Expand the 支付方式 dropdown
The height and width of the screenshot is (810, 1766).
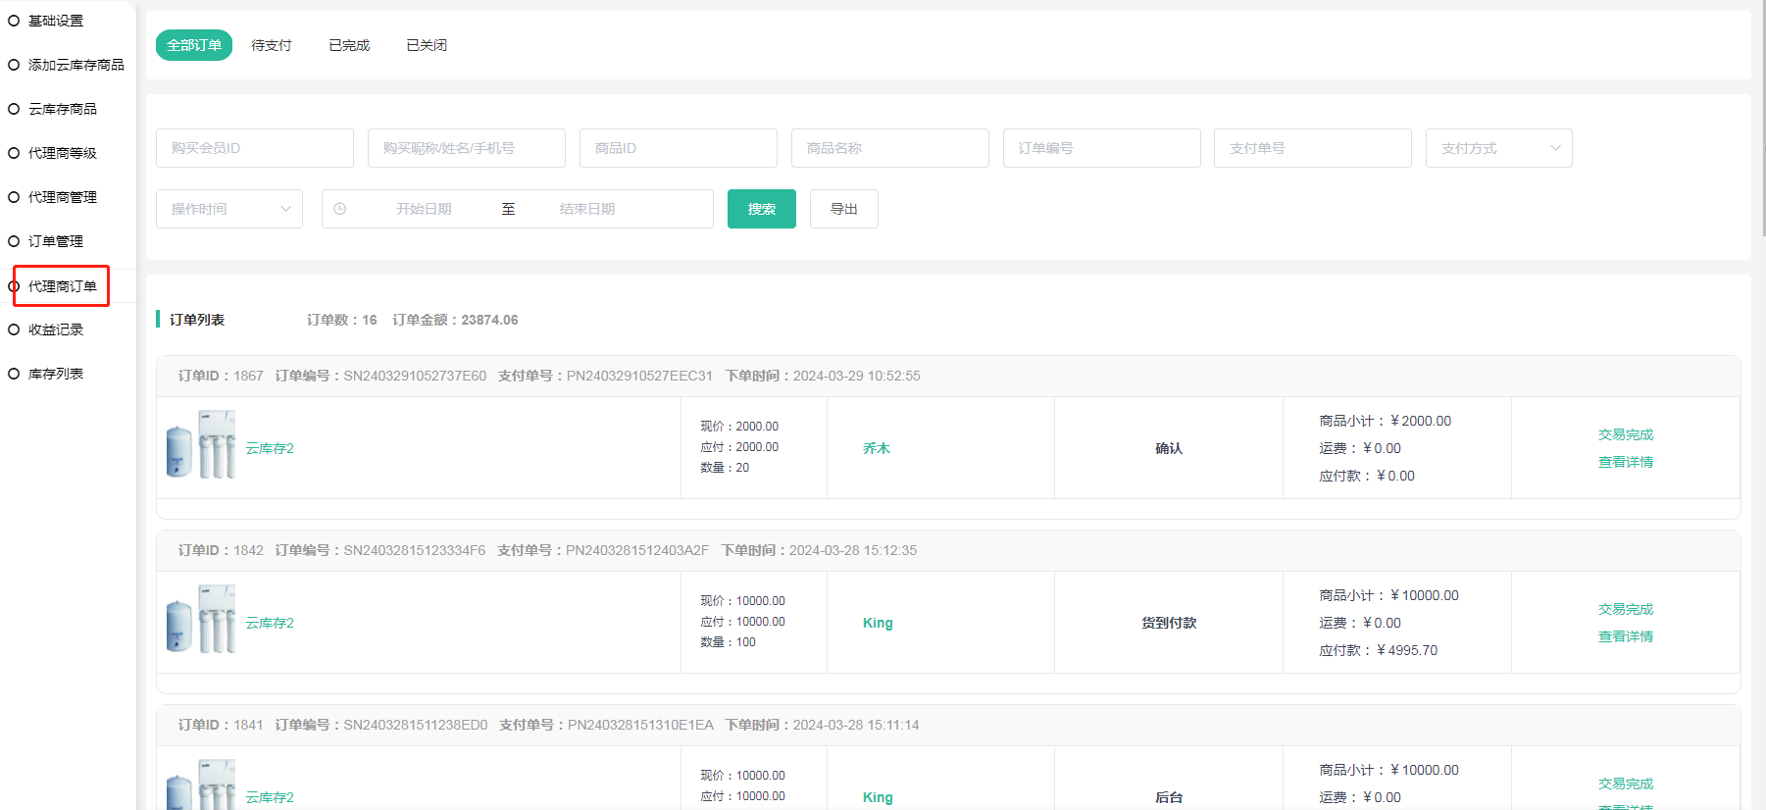(x=1498, y=148)
